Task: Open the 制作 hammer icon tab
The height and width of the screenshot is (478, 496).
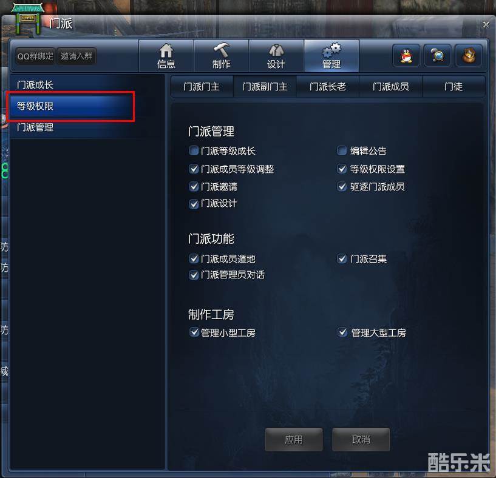Action: pyautogui.click(x=221, y=56)
